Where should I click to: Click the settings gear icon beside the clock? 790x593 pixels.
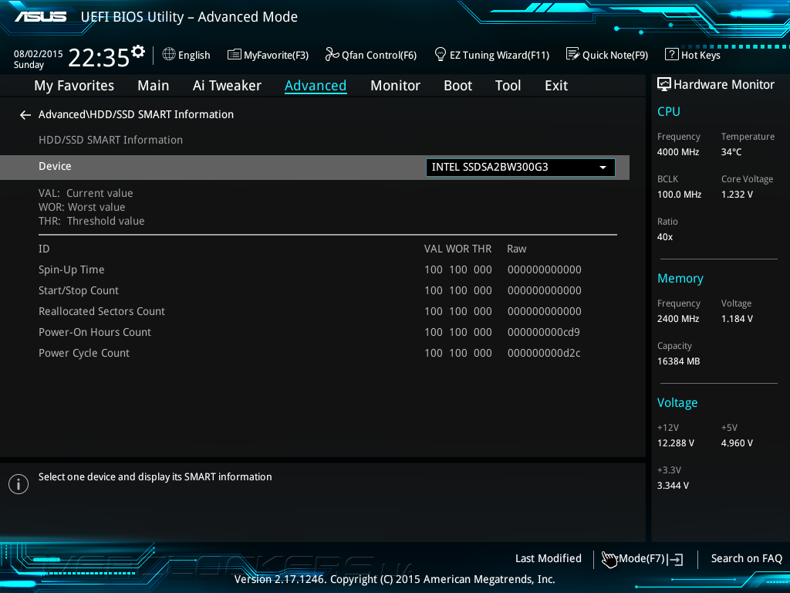tap(138, 52)
